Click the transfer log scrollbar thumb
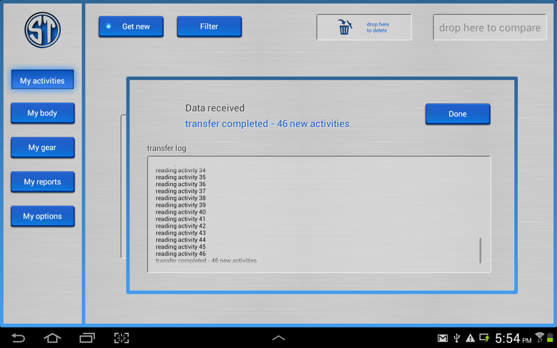 [x=480, y=250]
